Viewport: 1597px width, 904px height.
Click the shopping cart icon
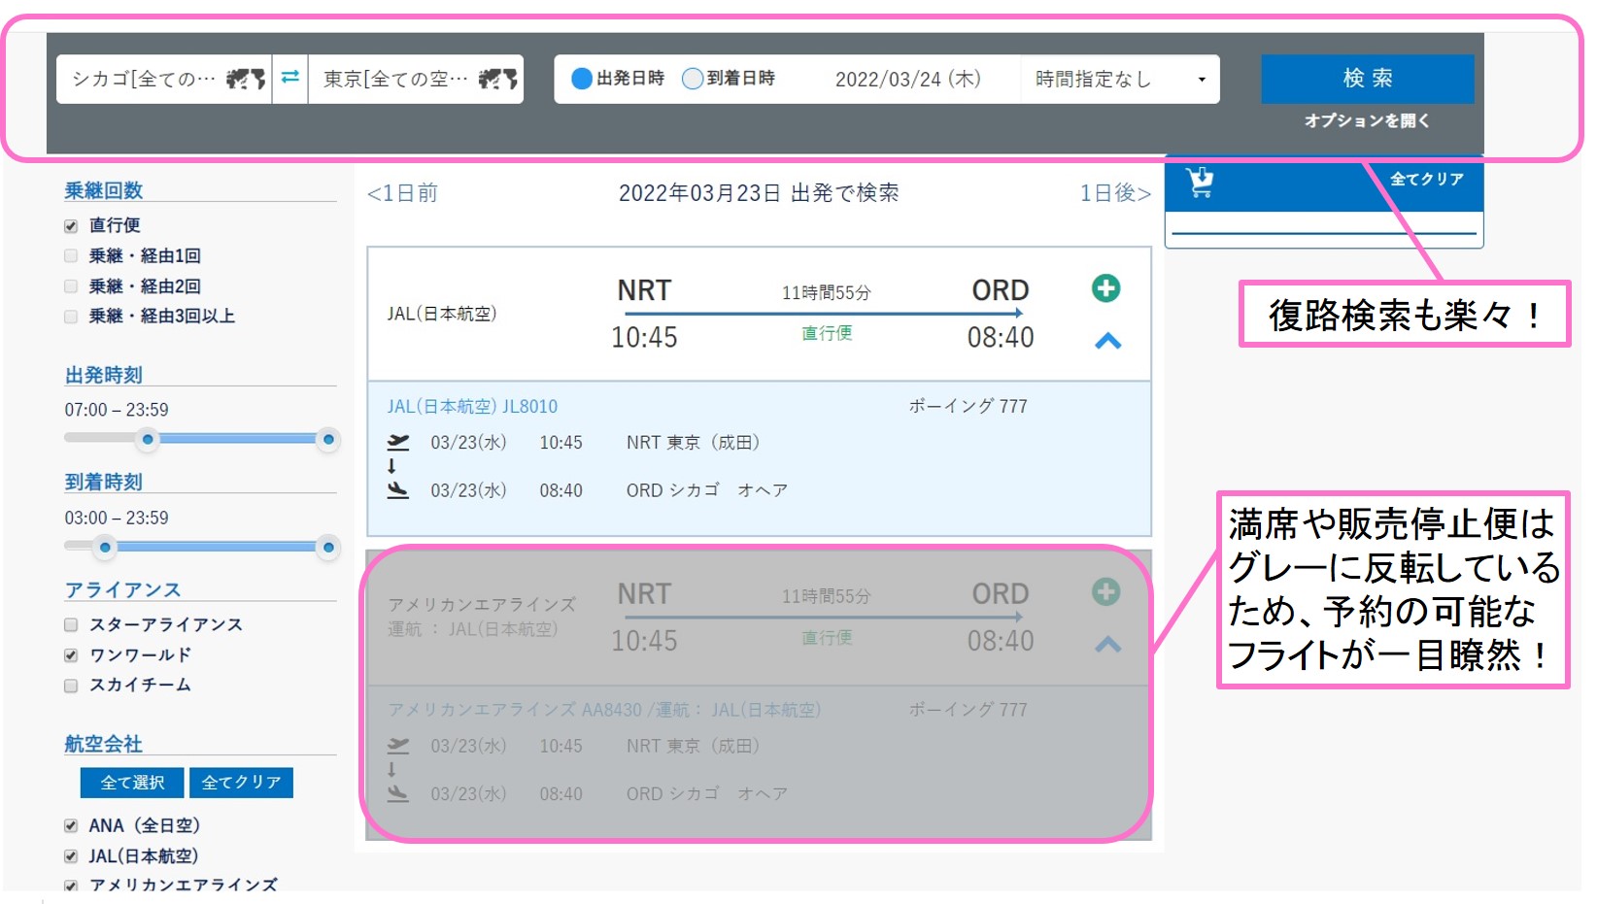point(1201,182)
